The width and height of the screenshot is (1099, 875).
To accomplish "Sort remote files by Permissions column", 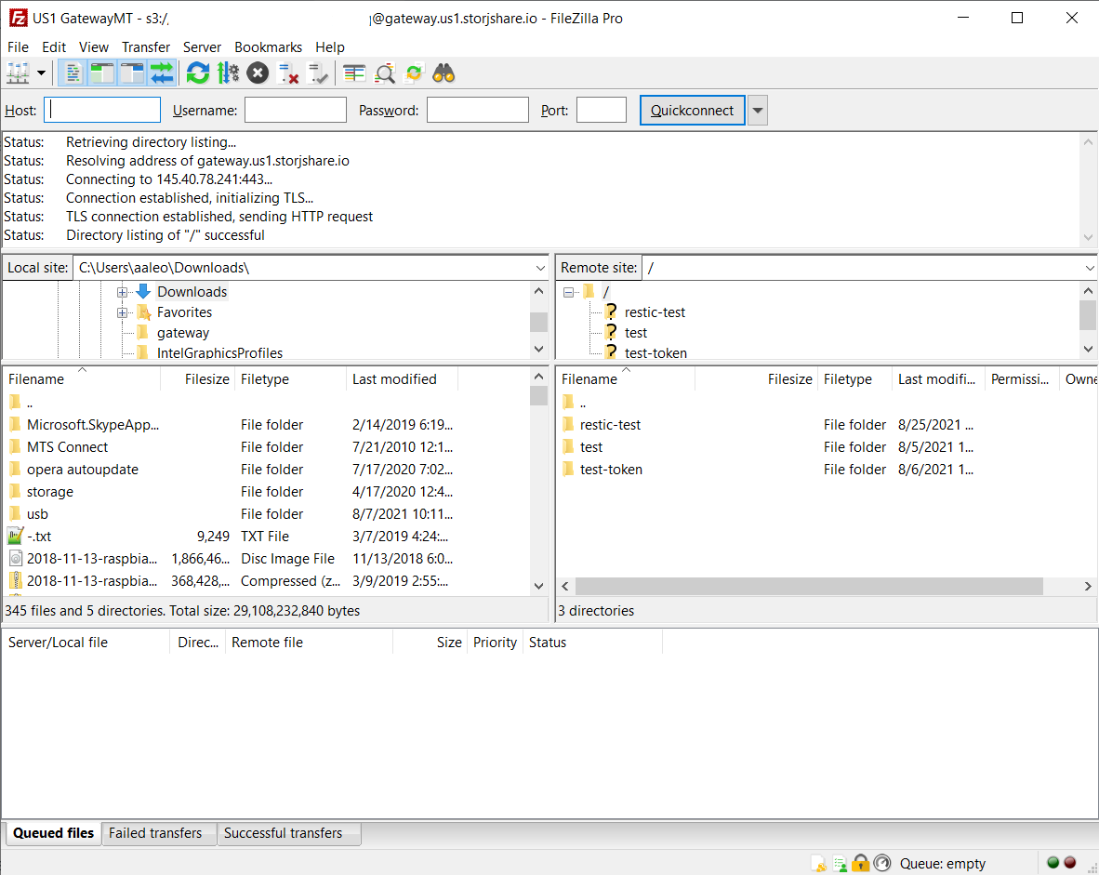I will tap(1021, 379).
